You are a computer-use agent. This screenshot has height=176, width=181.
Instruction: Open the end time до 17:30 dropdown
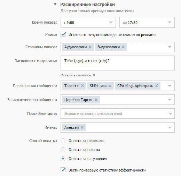click(147, 22)
